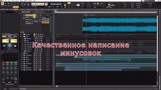Arm recording with the Record button

46,4
